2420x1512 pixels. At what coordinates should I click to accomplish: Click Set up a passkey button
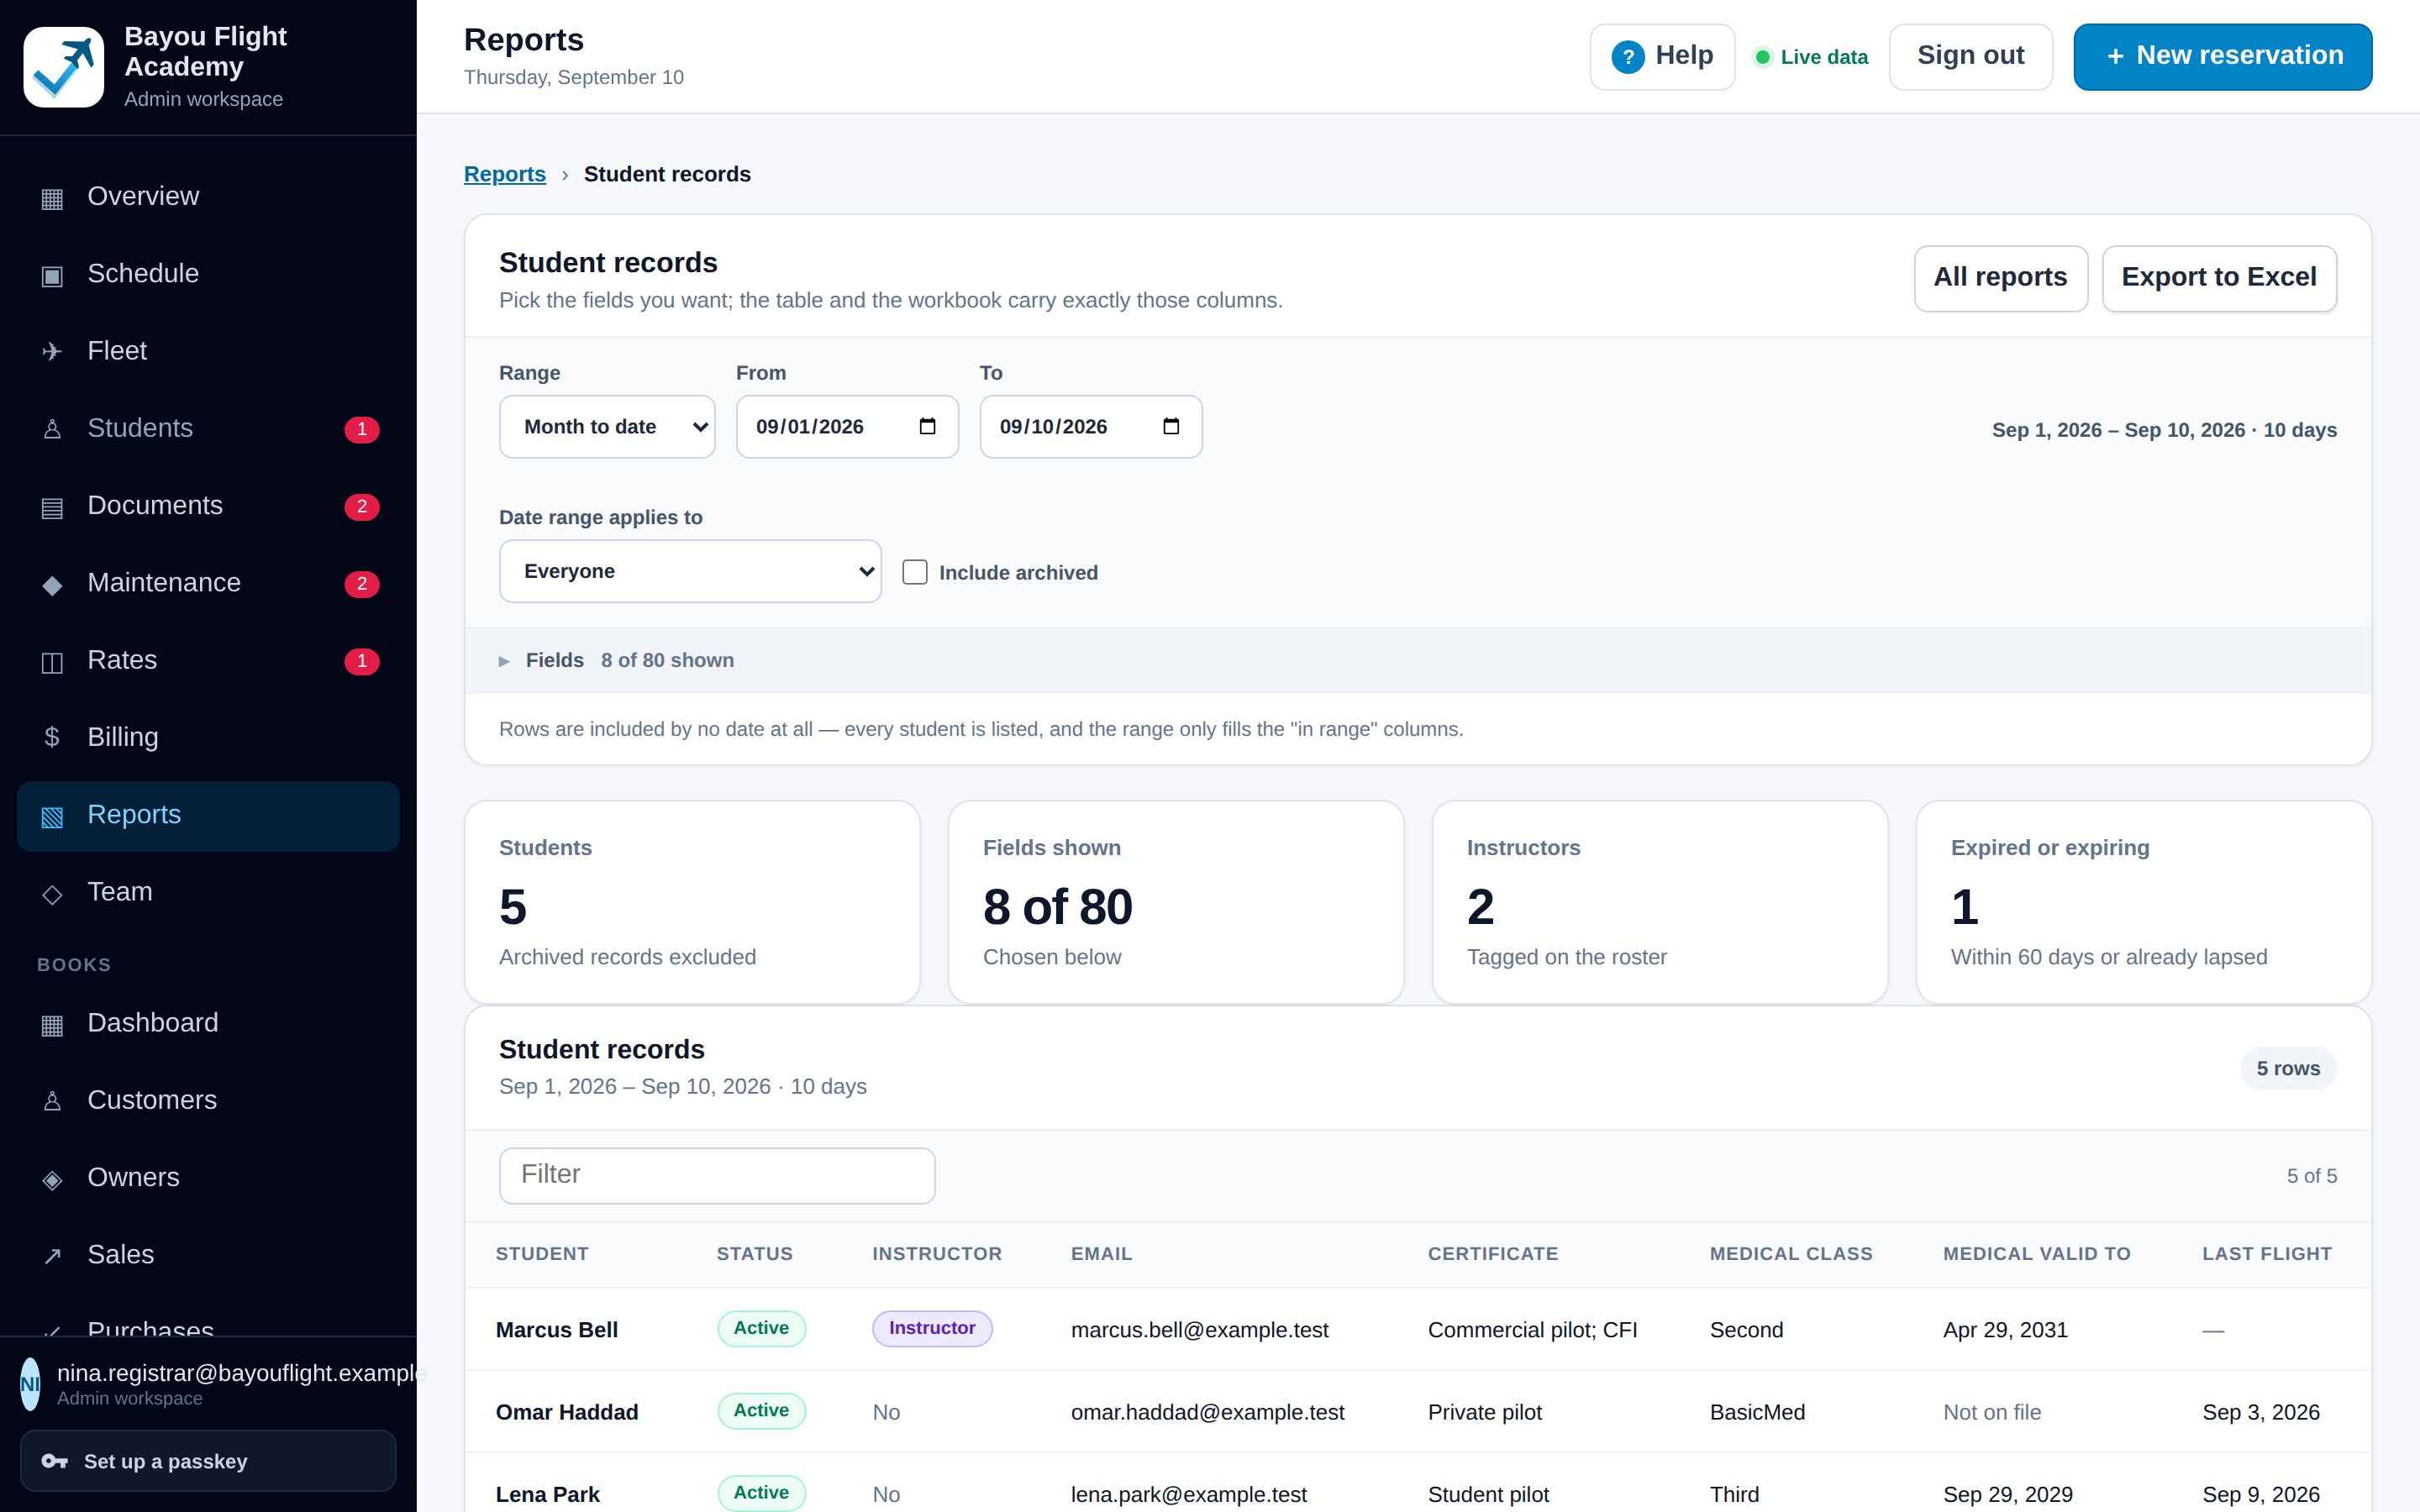208,1461
